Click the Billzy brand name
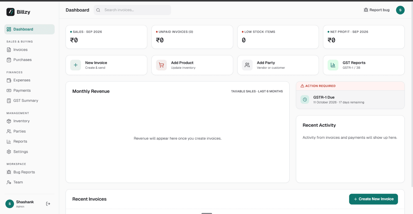Screen dimensions: 413x214 coord(23,12)
